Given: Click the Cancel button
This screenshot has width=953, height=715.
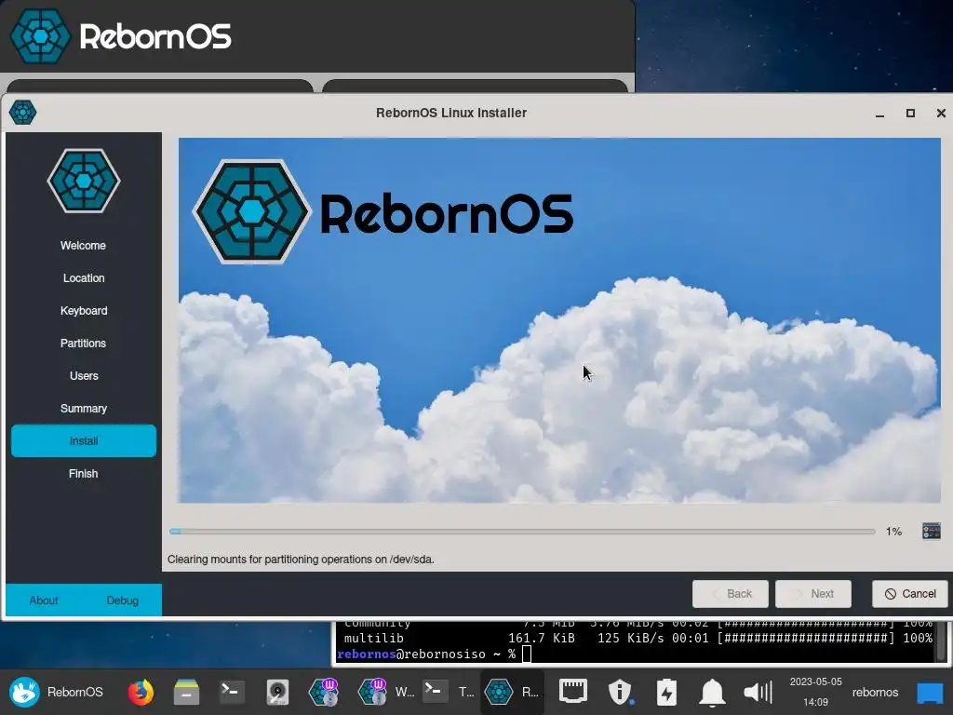Looking at the screenshot, I should pyautogui.click(x=910, y=594).
